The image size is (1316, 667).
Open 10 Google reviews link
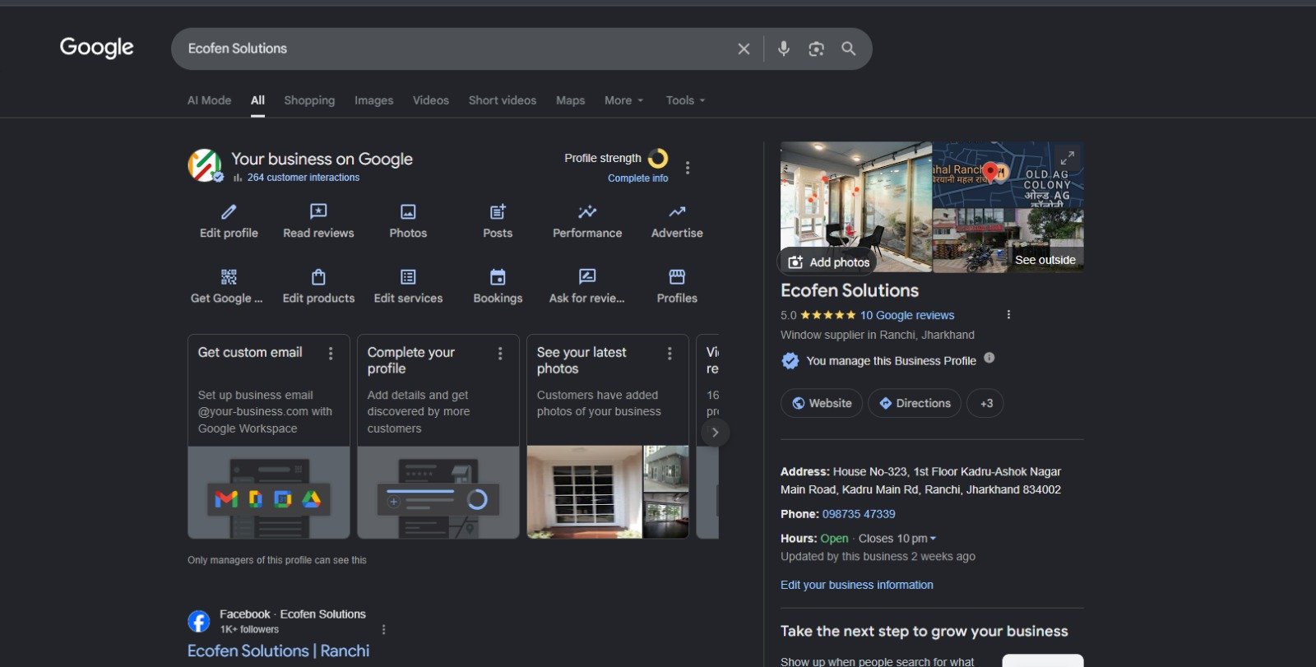tap(907, 315)
